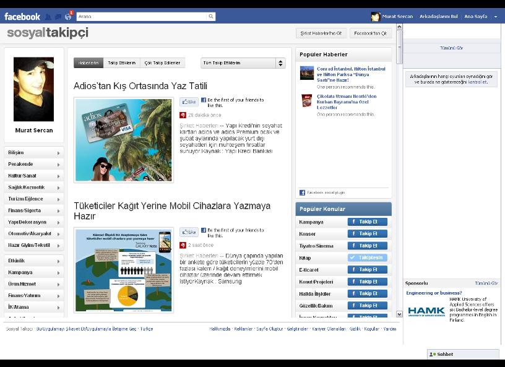505x367 pixels.
Task: Select the Takip Ettiklerim tab
Action: 122,63
